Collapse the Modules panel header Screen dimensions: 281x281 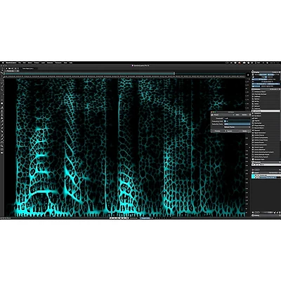pyautogui.click(x=266, y=89)
